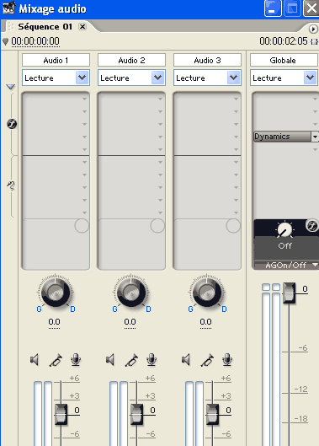Click the Globale master volume fader handle

coord(290,293)
